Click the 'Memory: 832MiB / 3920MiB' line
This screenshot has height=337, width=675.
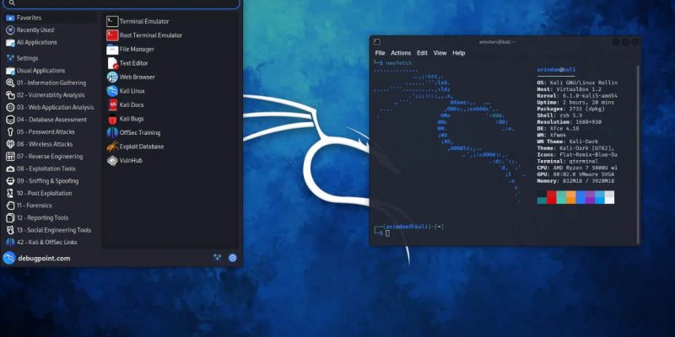pyautogui.click(x=575, y=181)
